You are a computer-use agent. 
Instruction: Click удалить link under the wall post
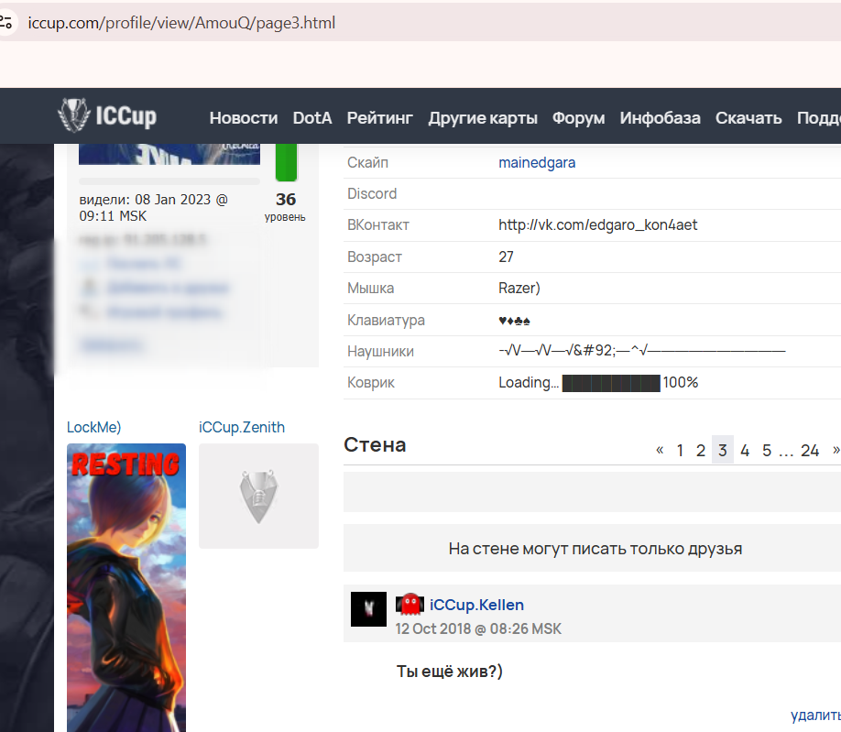pos(815,715)
